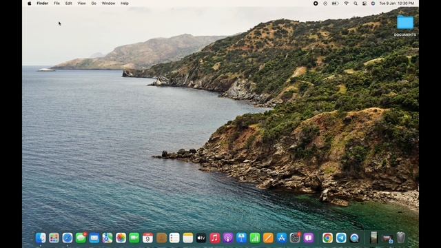Image resolution: width=441 pixels, height=248 pixels.
Task: Open System Settings from the Dock
Action: point(295,238)
